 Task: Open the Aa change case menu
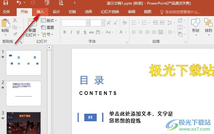[x=109, y=32]
